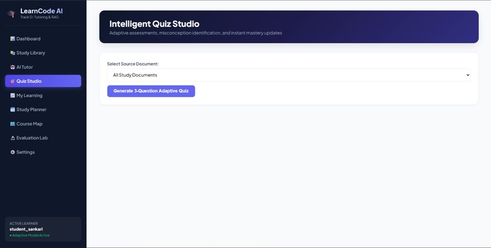Click the Adaptive assessments subtitle text

pyautogui.click(x=196, y=33)
